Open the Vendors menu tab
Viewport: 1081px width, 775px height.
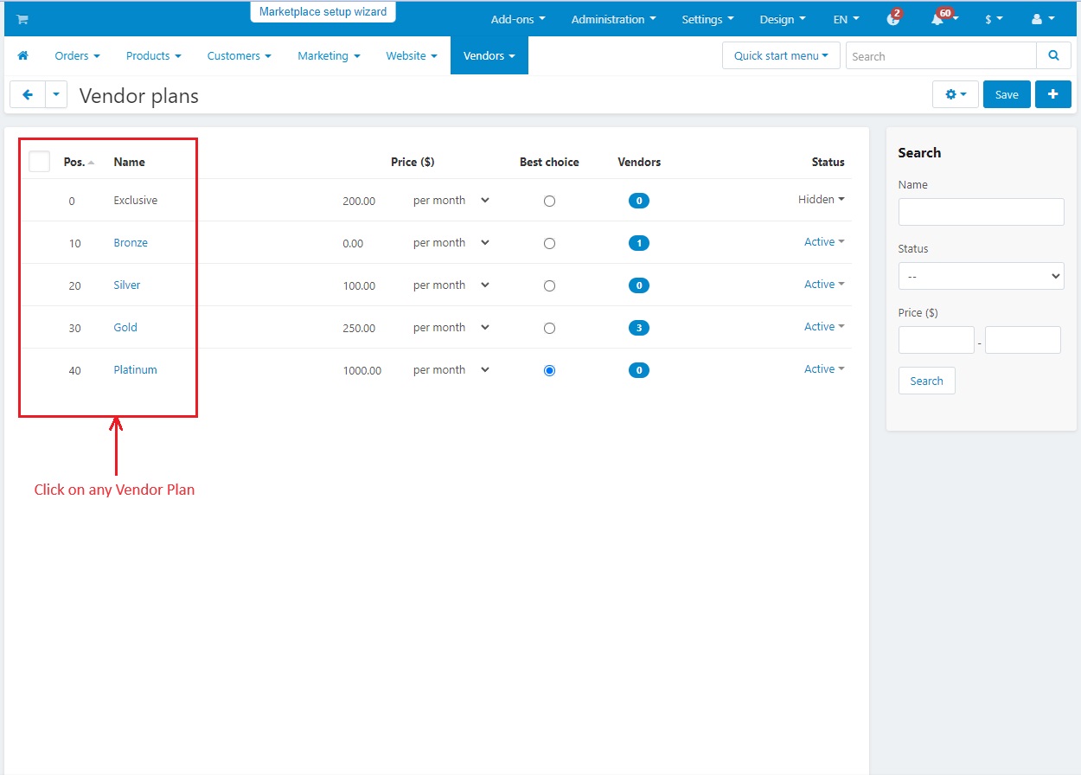(x=489, y=55)
